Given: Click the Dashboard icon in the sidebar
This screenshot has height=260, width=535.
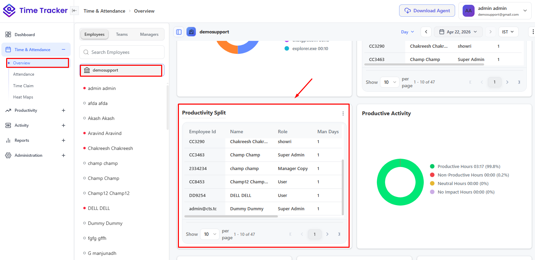Looking at the screenshot, I should [x=8, y=34].
